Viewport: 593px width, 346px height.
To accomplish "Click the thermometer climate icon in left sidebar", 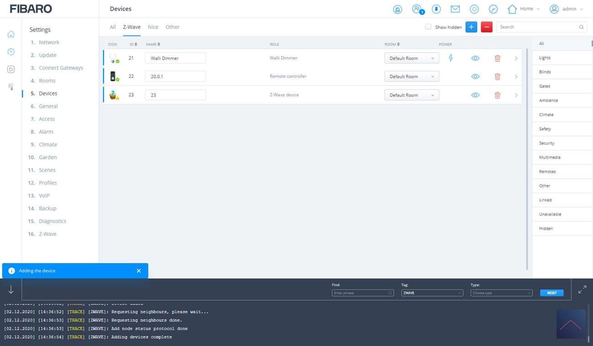I will tap(11, 87).
